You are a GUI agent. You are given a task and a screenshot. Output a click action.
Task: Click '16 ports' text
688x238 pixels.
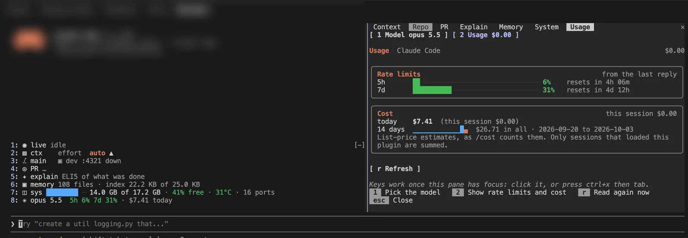click(x=259, y=192)
